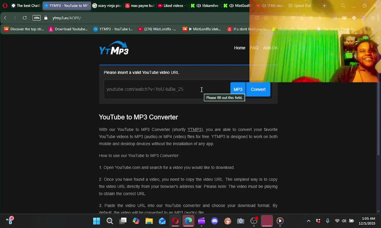381x228 pixels.
Task: Open "(276) MistLordRx" bookmark
Action: click(x=157, y=29)
